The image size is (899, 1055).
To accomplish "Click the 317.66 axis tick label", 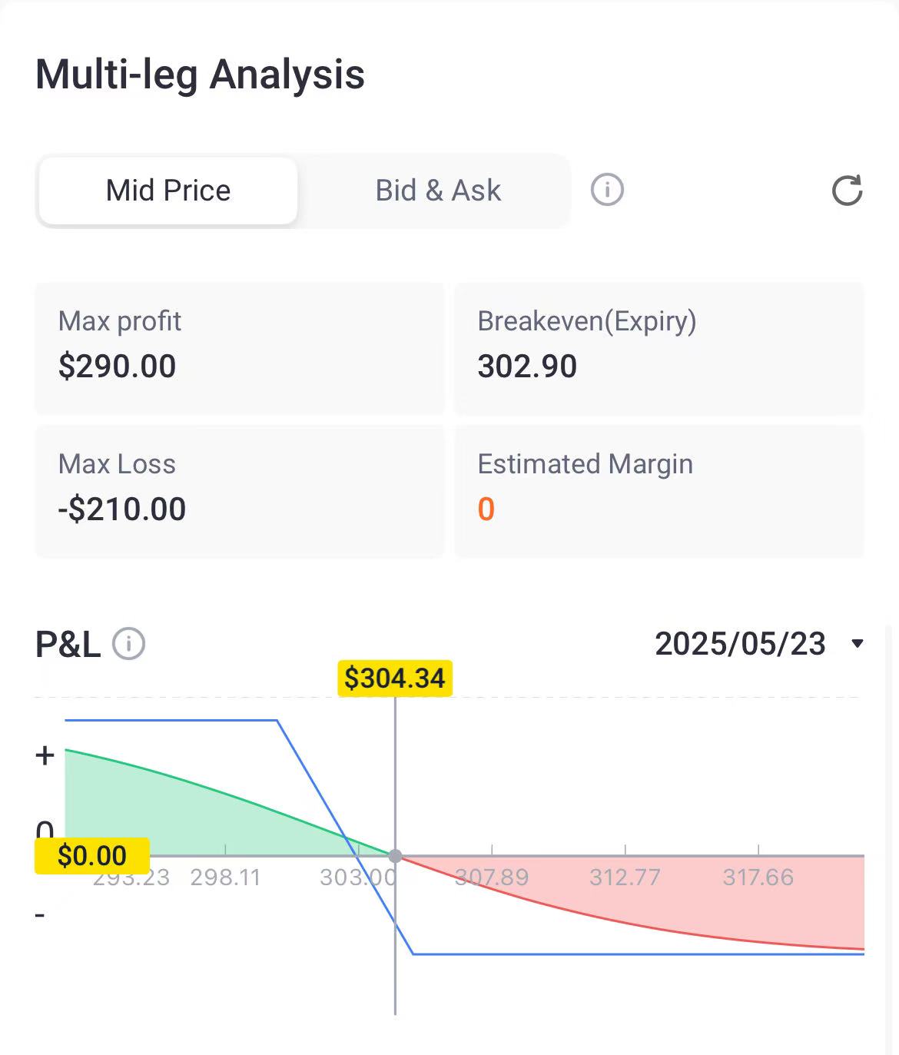I will click(x=758, y=878).
